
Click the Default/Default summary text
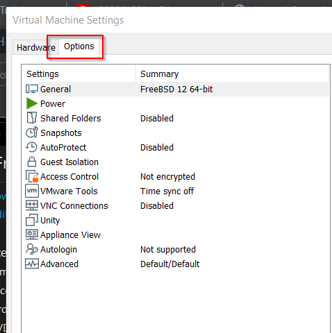coord(170,264)
